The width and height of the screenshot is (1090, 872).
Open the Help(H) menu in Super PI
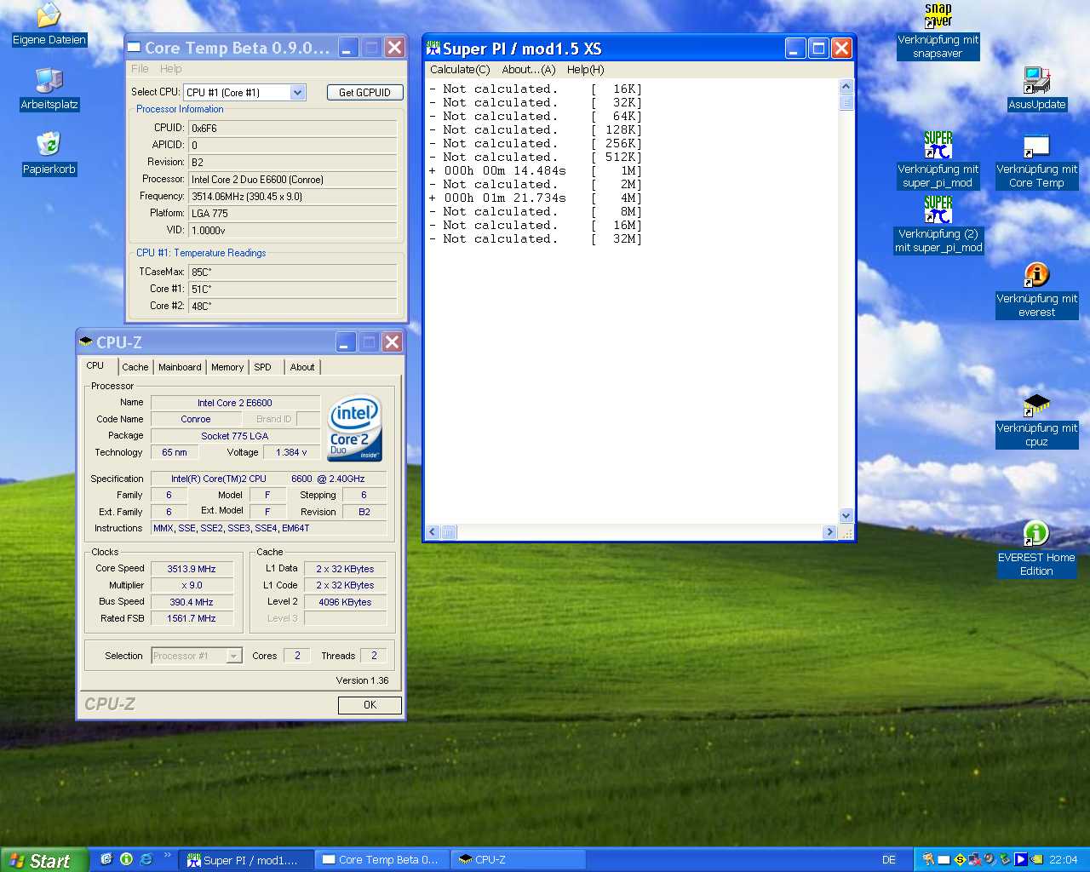586,70
